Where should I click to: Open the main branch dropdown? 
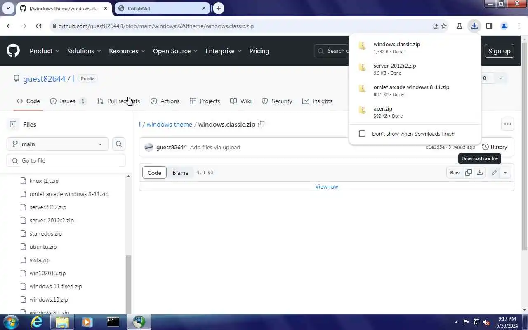[58, 144]
